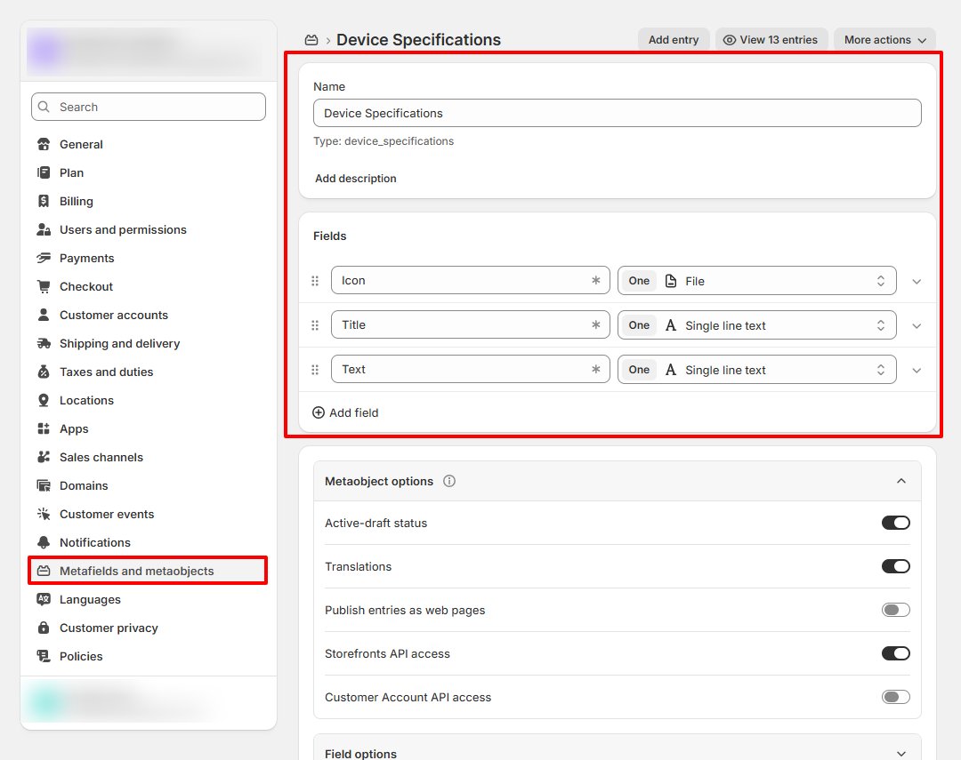Click the Locations pin icon
Screen dimensions: 961x760
pyautogui.click(x=44, y=401)
